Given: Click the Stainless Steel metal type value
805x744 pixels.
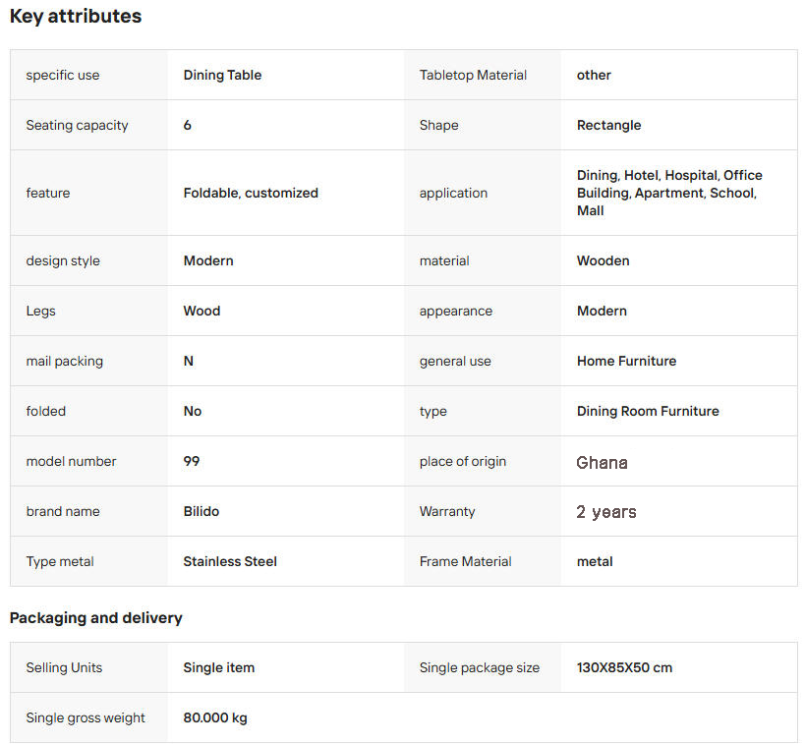Looking at the screenshot, I should point(230,561).
